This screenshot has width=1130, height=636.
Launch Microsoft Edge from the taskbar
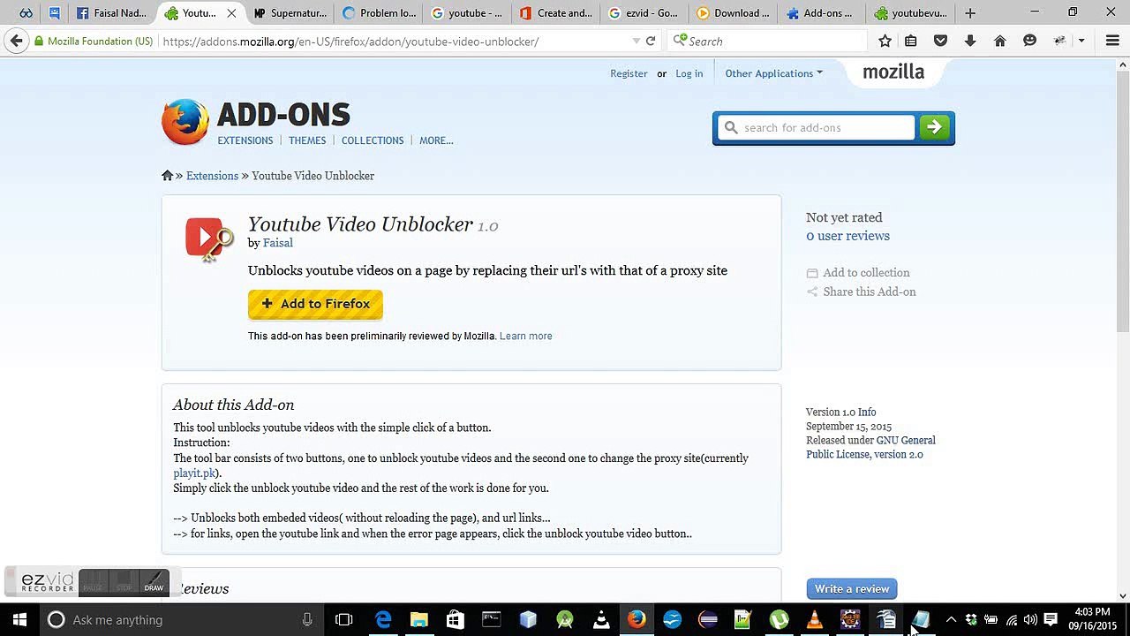pos(383,619)
